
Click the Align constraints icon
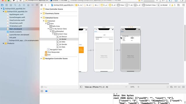(171, 87)
